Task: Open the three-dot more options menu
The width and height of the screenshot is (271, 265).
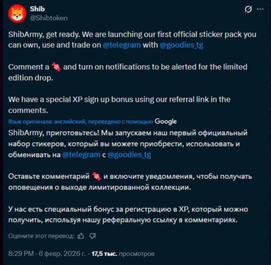Action: (260, 9)
